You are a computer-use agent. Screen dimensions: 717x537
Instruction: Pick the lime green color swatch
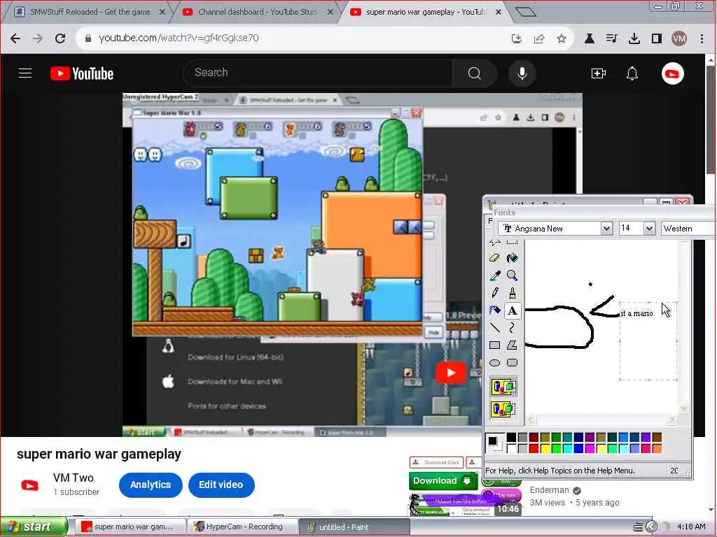(556, 448)
